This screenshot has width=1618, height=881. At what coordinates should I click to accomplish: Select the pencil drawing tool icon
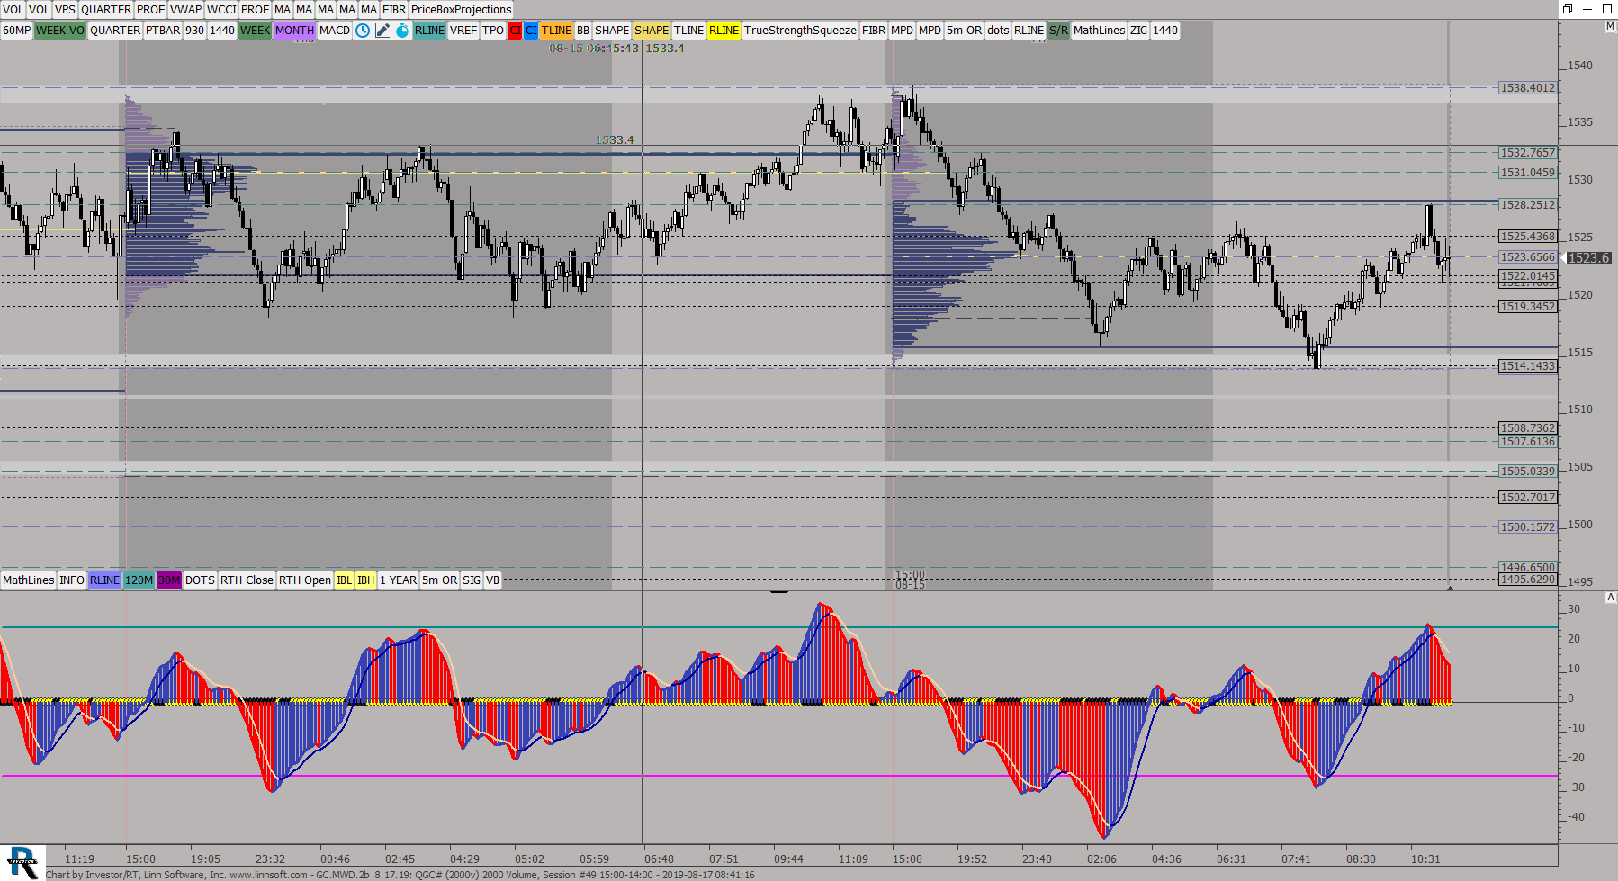click(382, 31)
